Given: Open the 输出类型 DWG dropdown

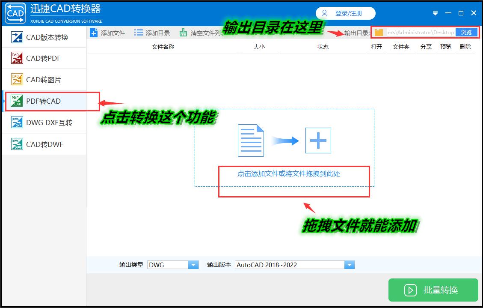Looking at the screenshot, I should (193, 264).
